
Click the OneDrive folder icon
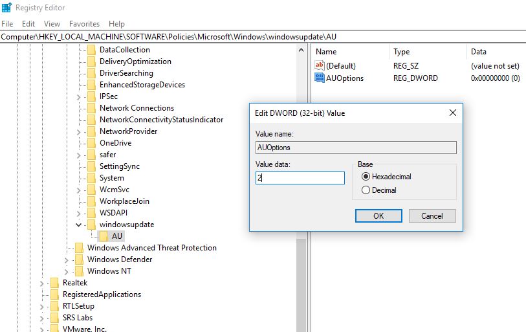[x=91, y=143]
